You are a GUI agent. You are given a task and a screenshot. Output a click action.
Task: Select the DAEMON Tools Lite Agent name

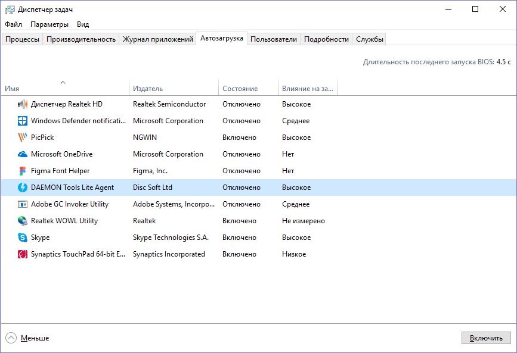72,188
